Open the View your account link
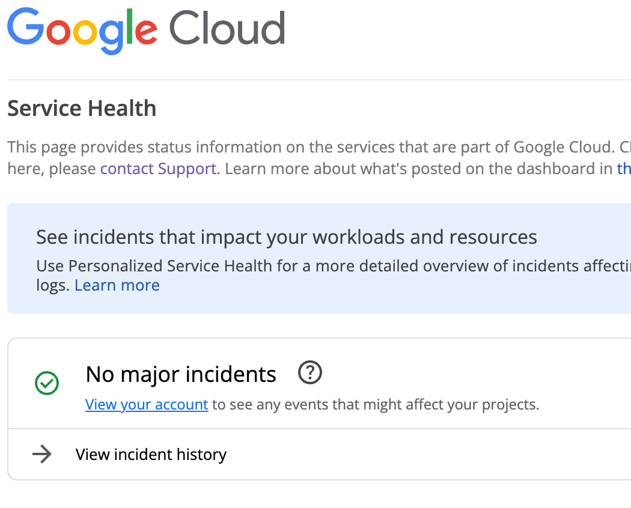631x508 pixels. click(x=147, y=405)
